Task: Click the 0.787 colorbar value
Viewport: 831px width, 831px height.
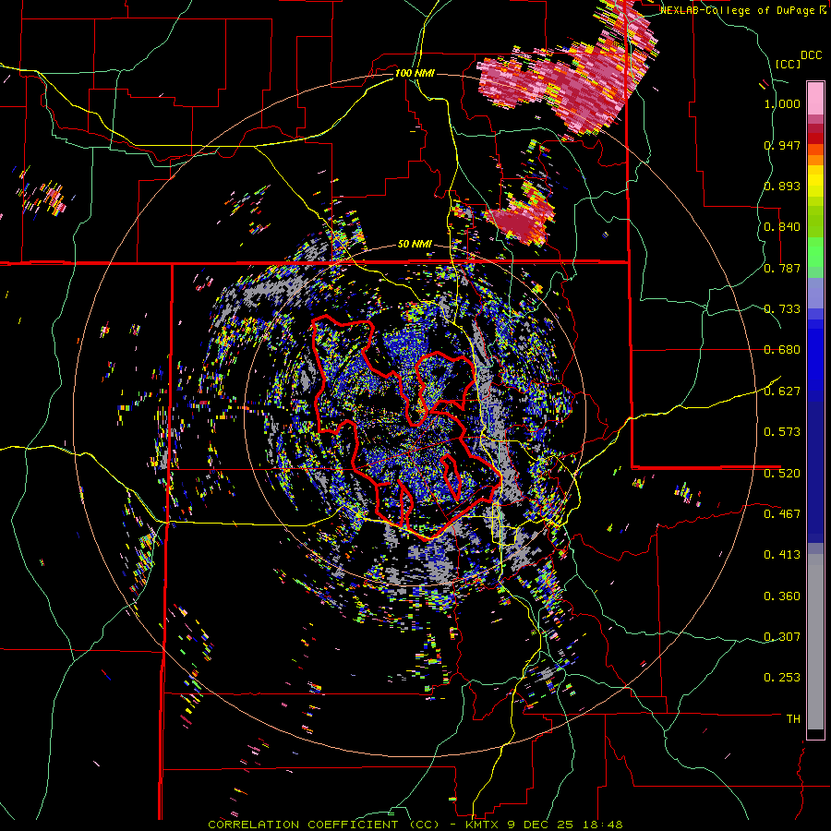Action: 782,268
